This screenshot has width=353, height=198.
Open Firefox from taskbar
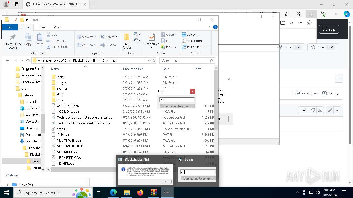[x=140, y=193]
